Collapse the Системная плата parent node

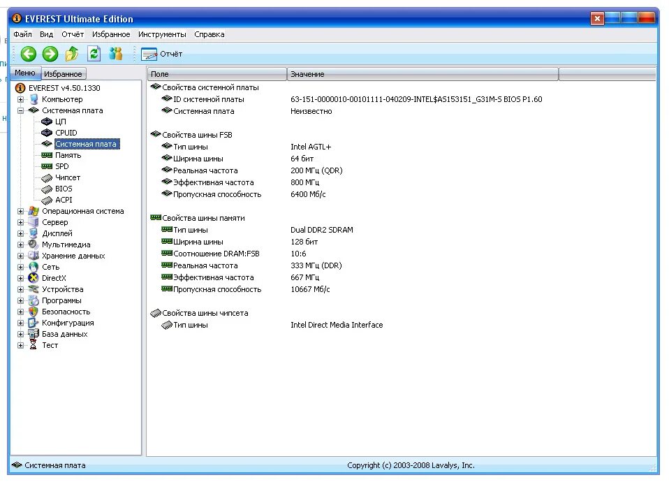20,110
